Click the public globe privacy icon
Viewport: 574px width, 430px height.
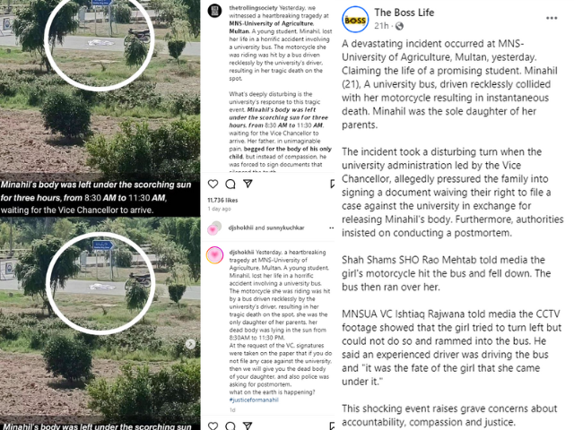(x=399, y=26)
